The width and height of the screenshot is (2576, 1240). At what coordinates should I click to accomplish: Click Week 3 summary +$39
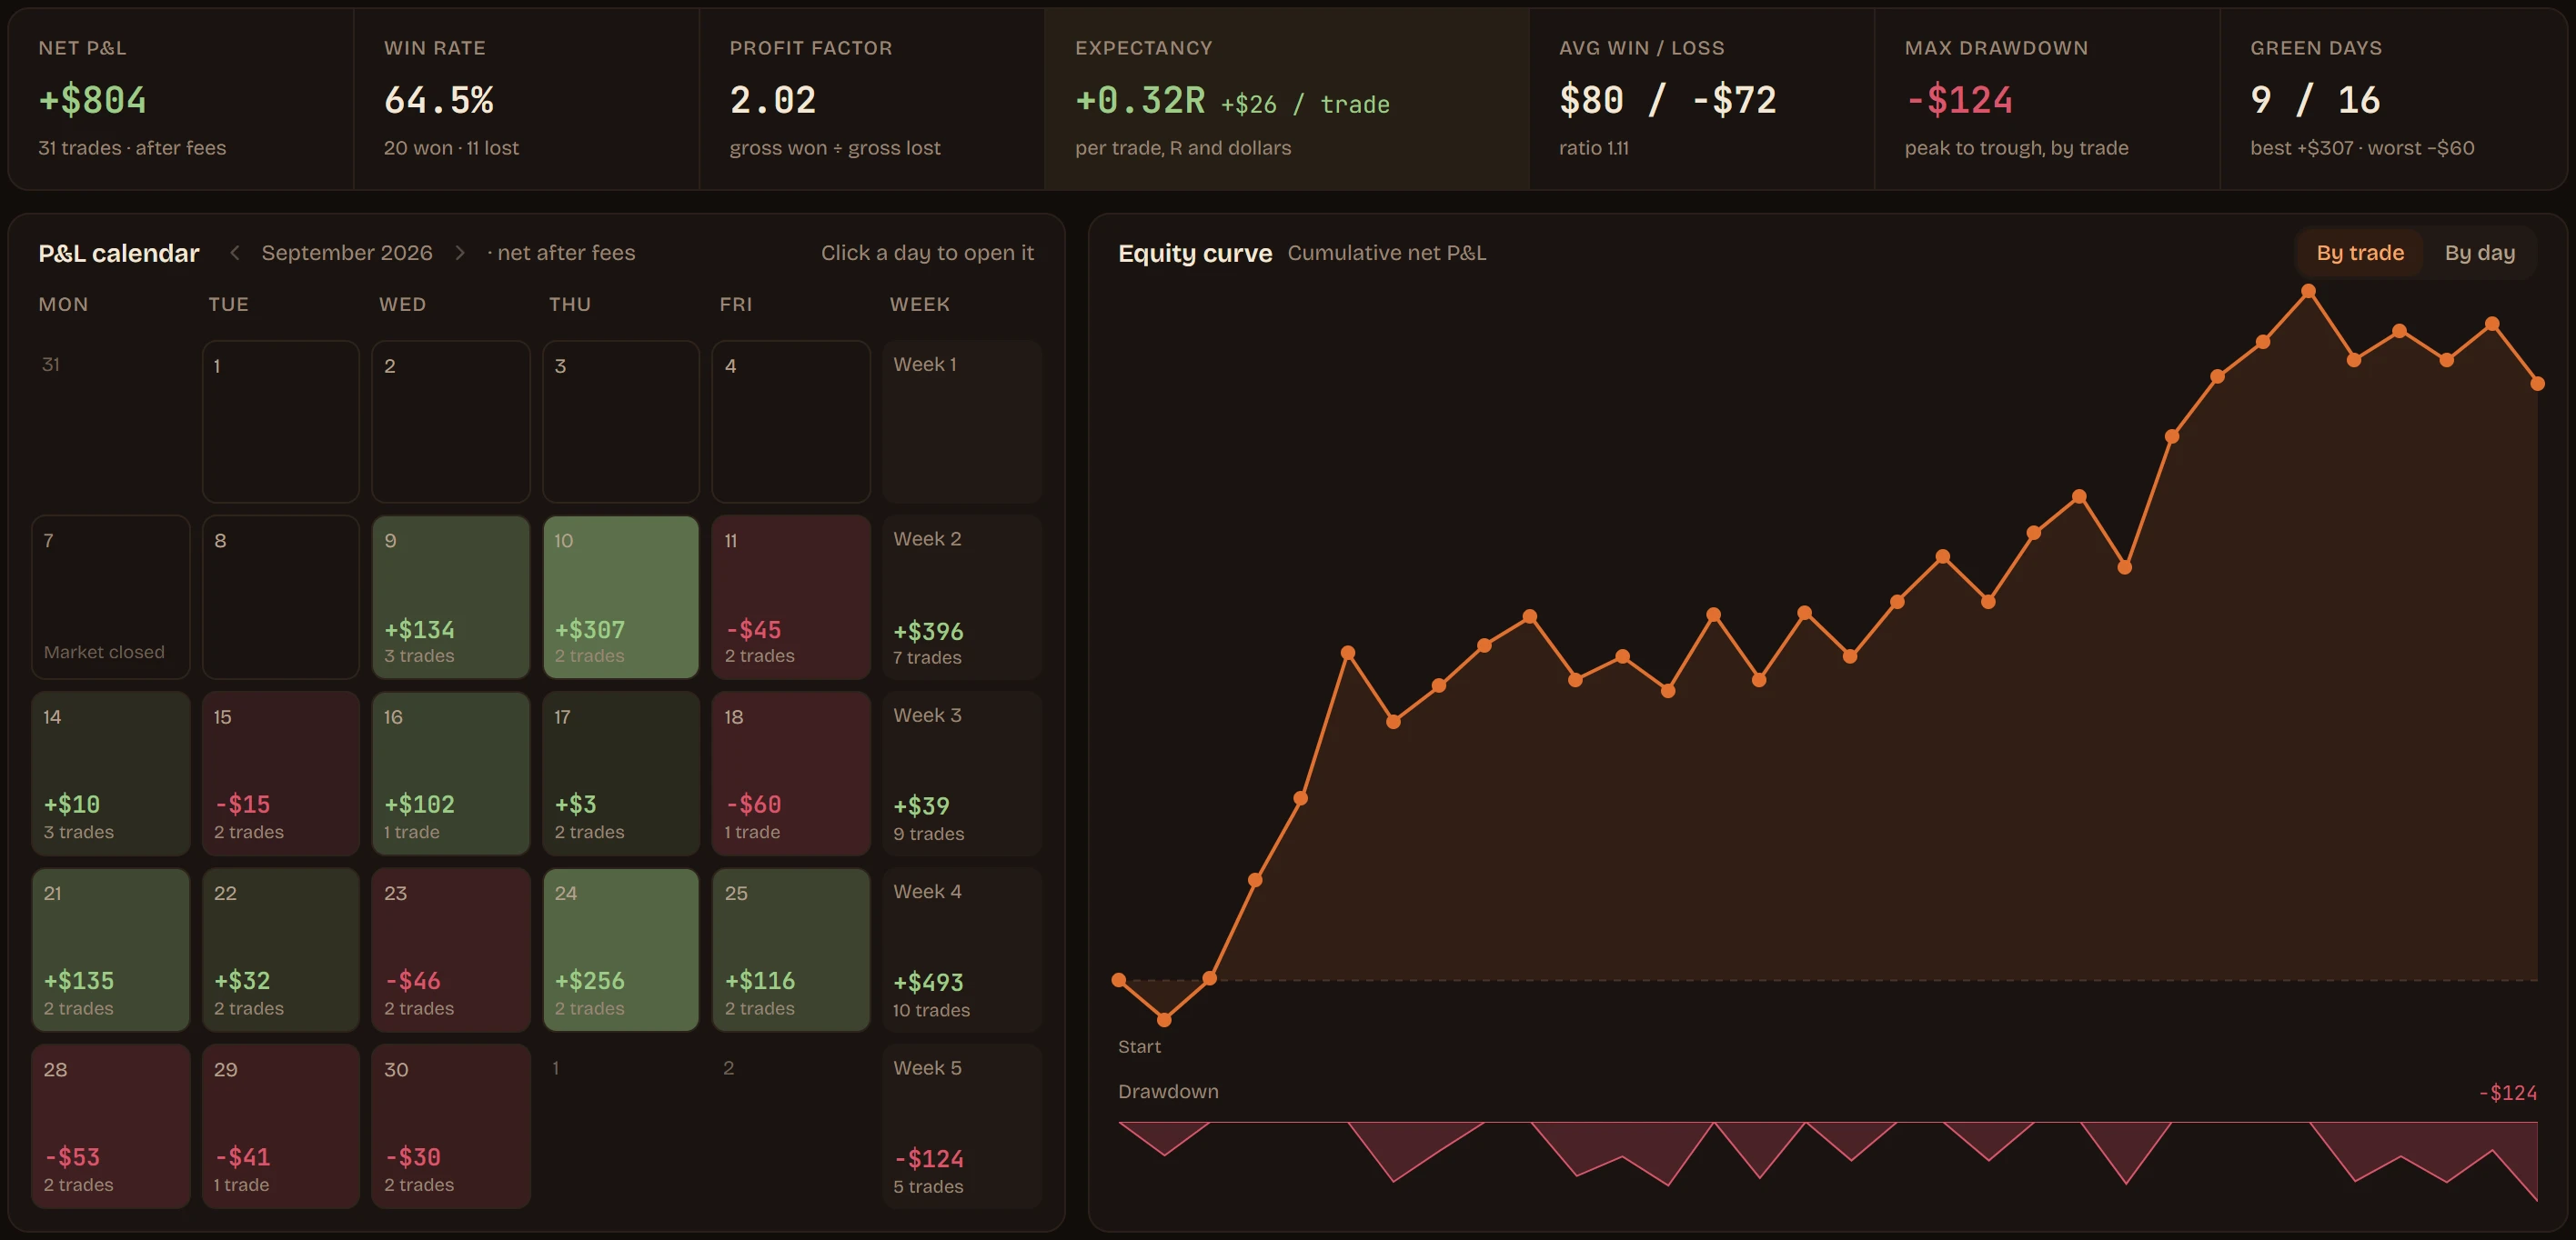pyautogui.click(x=962, y=774)
